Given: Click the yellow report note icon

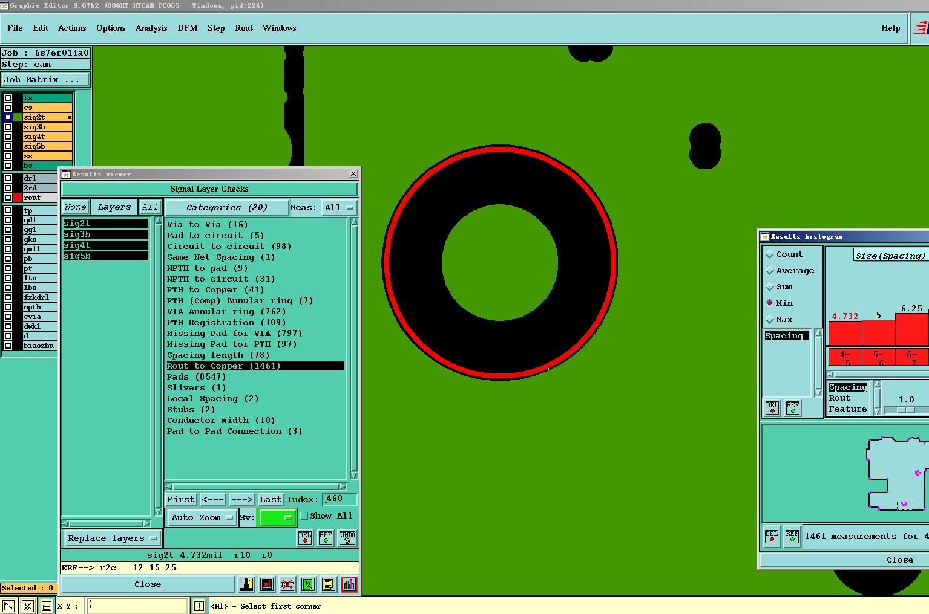Looking at the screenshot, I should (329, 584).
